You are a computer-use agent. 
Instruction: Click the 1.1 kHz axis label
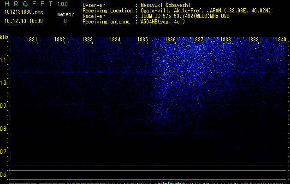(x=4, y=60)
